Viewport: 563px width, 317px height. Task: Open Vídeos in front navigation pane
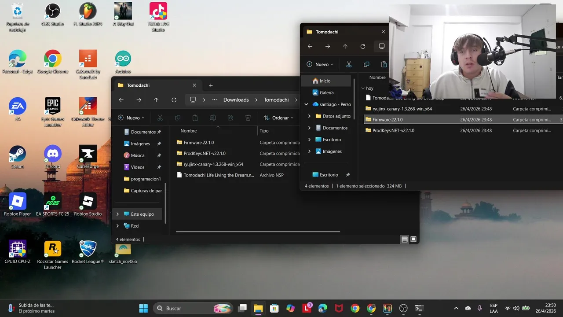click(139, 167)
